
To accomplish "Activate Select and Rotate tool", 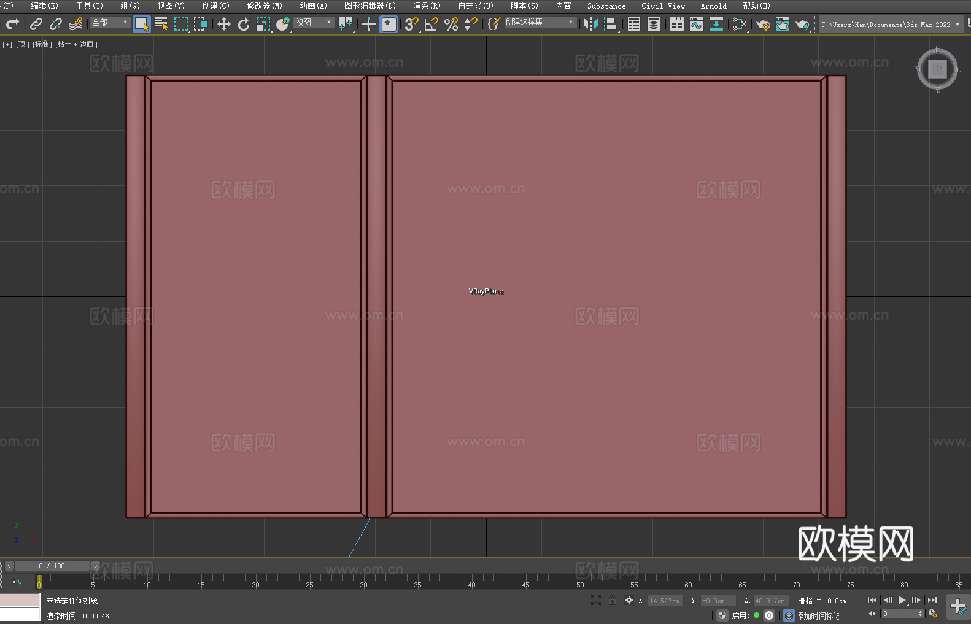I will point(244,25).
